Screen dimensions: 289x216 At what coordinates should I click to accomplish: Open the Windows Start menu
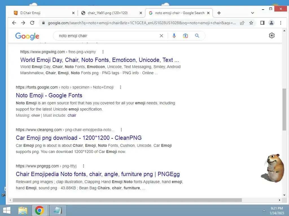point(7,210)
